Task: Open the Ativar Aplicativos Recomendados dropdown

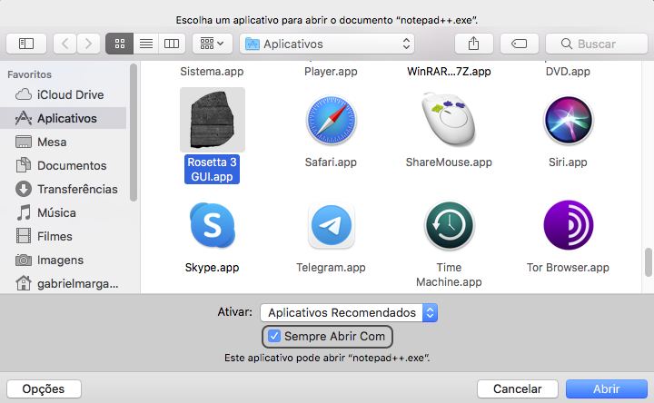Action: point(349,312)
